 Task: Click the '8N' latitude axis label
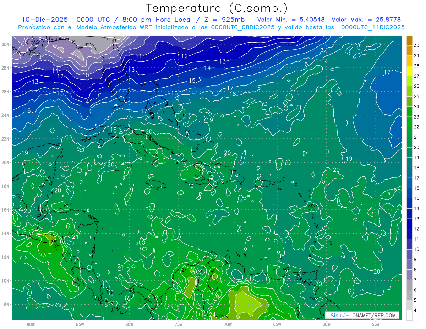pyautogui.click(x=7, y=305)
